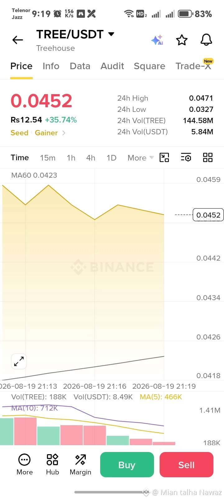
Task: Tap the red Sell button
Action: [186, 465]
